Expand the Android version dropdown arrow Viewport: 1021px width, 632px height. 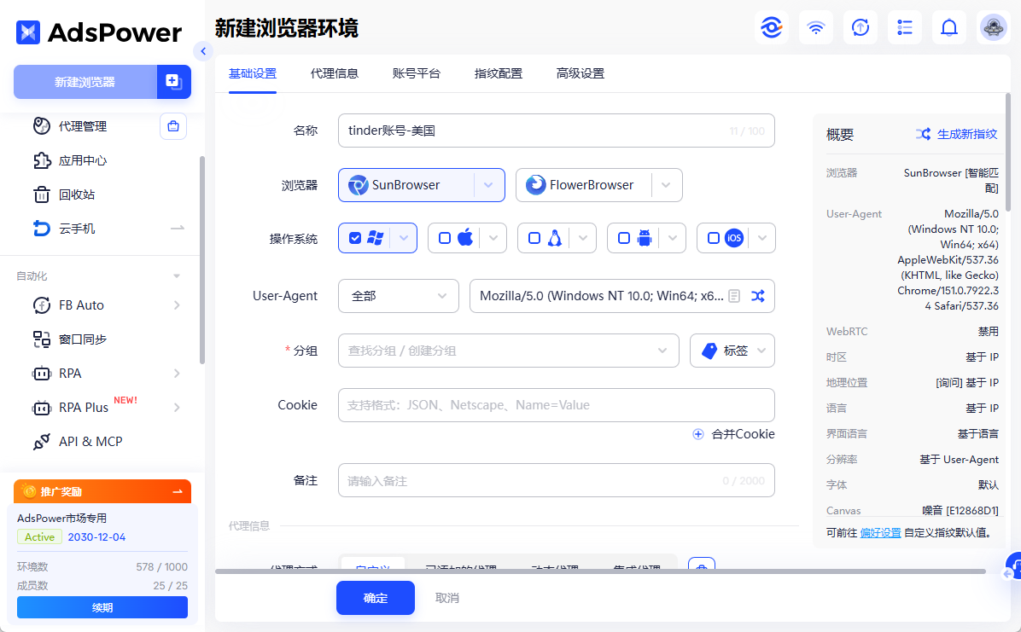coord(673,238)
